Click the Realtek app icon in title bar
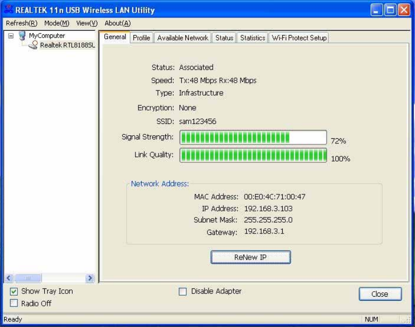This screenshot has height=327, width=415. [9, 9]
